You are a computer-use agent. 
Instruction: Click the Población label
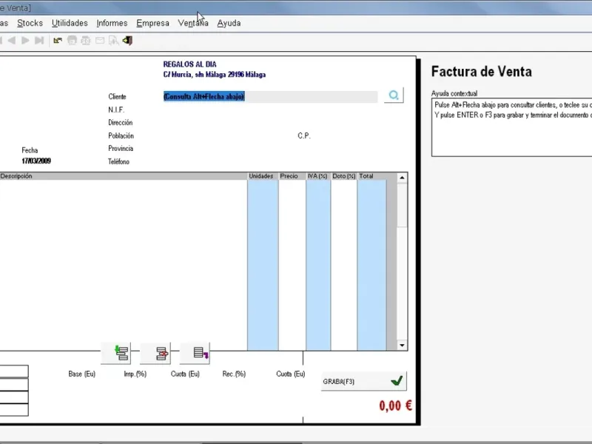[x=121, y=135]
